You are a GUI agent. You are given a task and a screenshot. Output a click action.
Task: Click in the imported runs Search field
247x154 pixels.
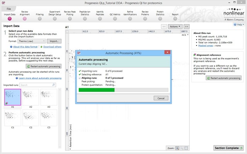[x=38, y=85]
